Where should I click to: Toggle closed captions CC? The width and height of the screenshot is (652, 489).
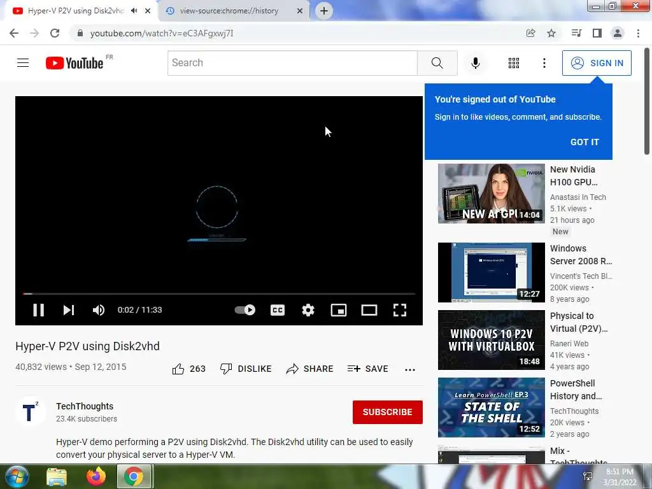pyautogui.click(x=278, y=310)
